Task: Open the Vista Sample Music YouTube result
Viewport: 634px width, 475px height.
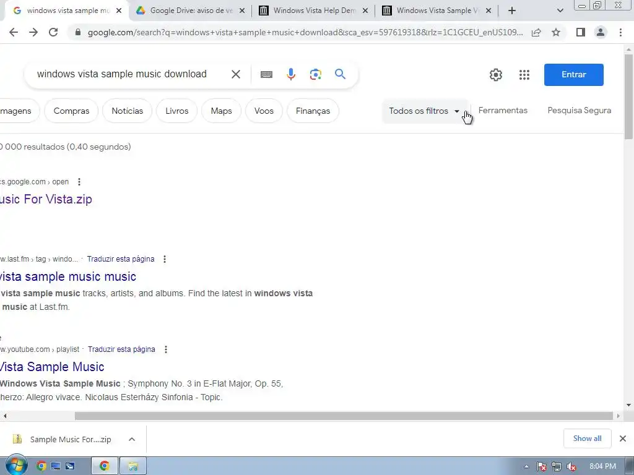Action: click(x=52, y=367)
